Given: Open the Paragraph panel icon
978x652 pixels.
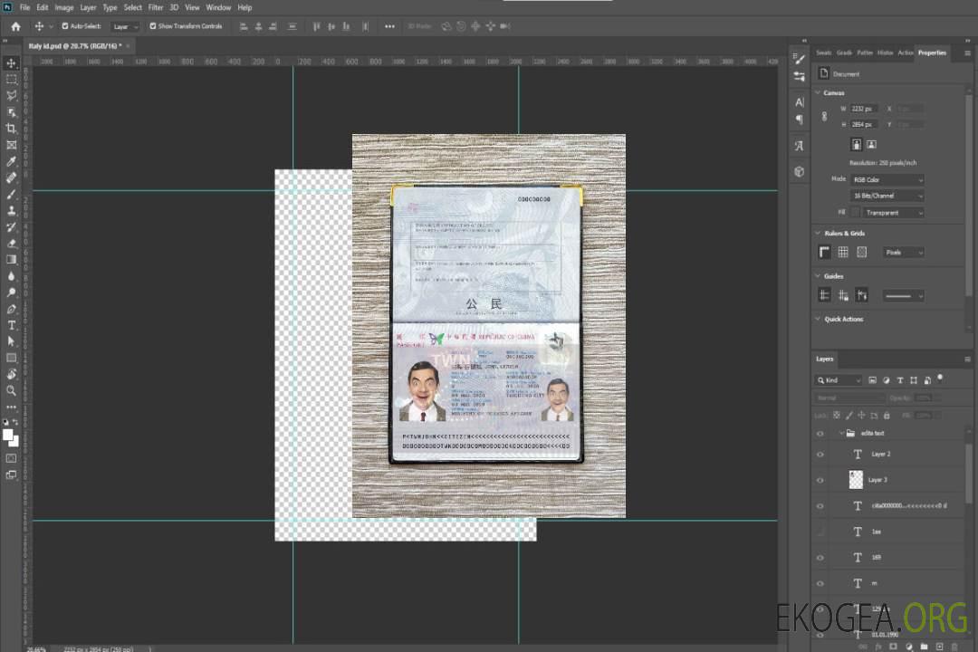Looking at the screenshot, I should point(799,120).
